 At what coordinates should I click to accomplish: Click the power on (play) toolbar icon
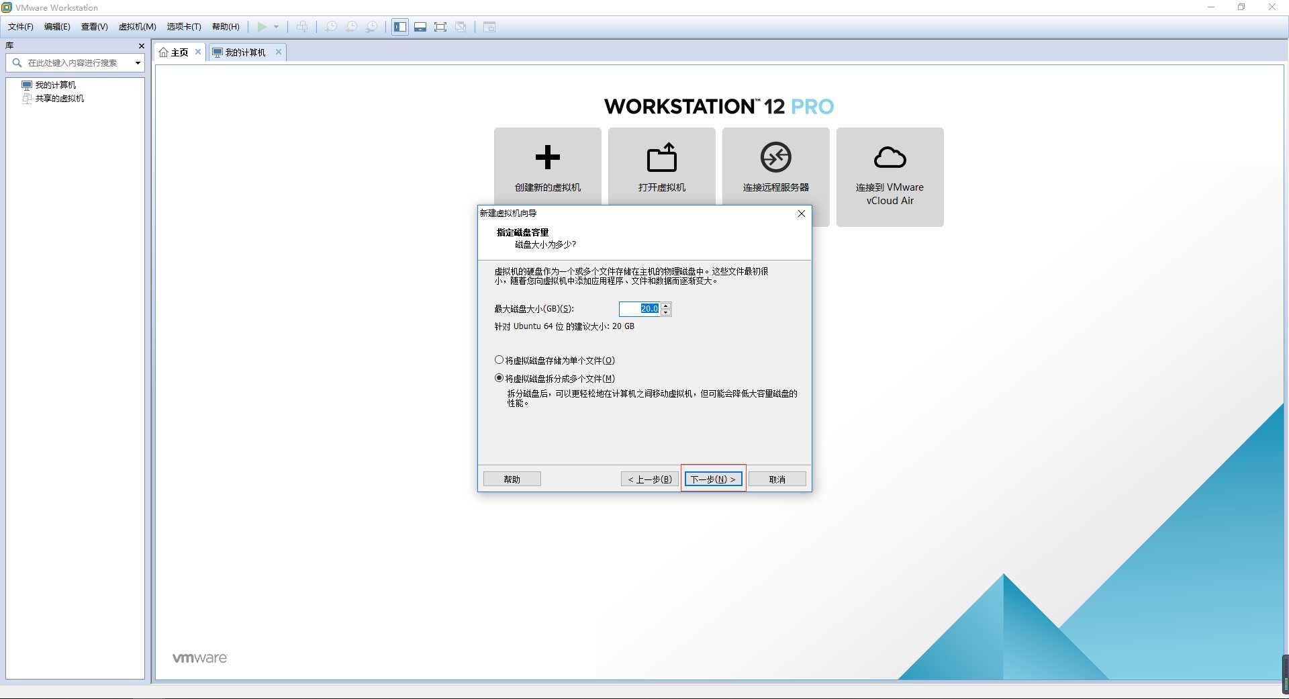click(262, 27)
